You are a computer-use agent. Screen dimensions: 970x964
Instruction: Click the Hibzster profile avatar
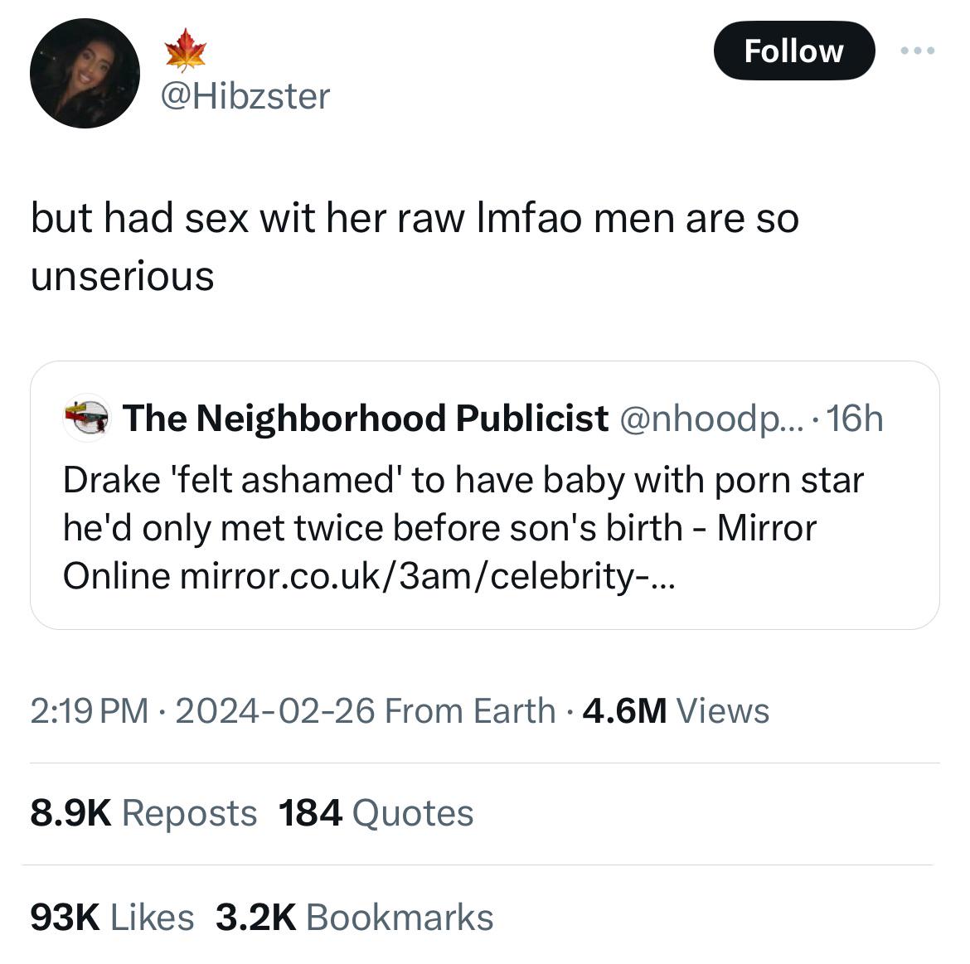point(85,74)
